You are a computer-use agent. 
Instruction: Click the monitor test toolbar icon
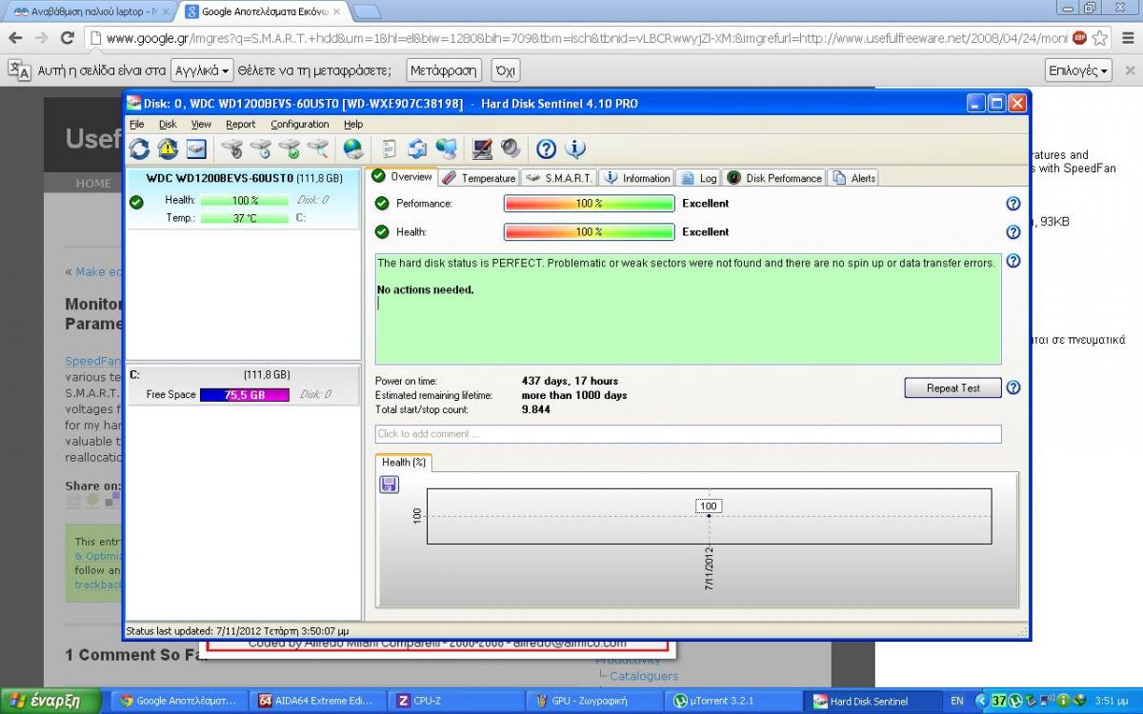pyautogui.click(x=482, y=149)
